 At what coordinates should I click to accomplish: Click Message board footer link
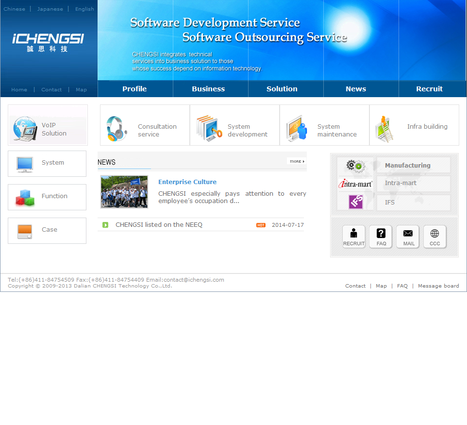(x=438, y=286)
